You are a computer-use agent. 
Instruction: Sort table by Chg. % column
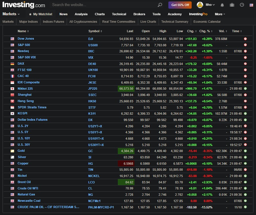click(206, 31)
